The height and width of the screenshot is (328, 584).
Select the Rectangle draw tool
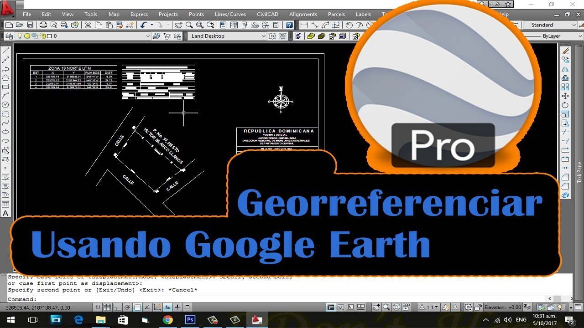tap(5, 87)
